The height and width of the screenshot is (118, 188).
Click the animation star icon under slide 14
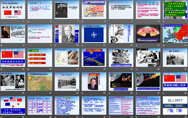pyautogui.click(x=164, y=45)
